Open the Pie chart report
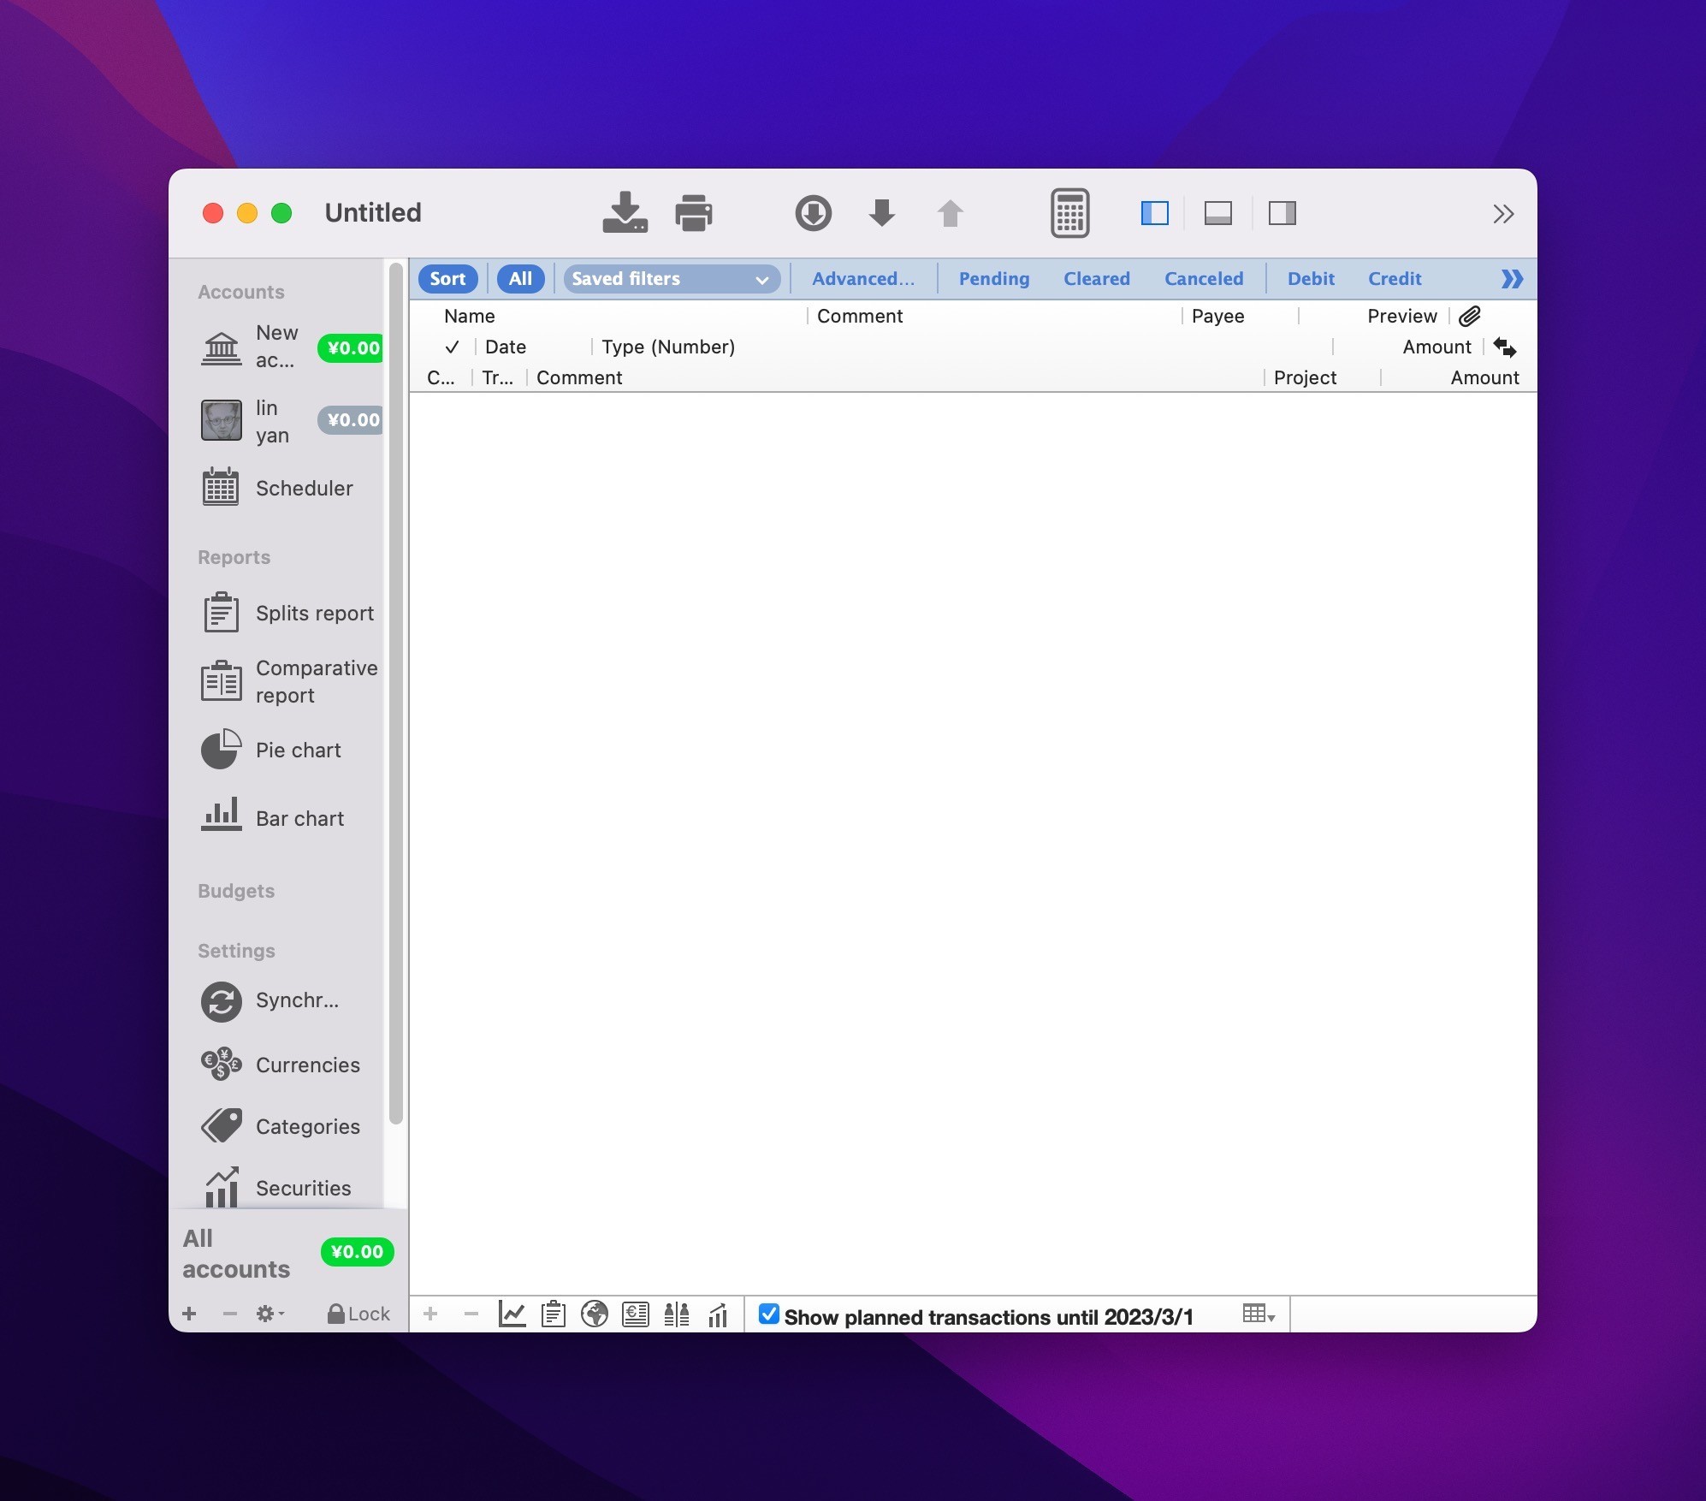The image size is (1706, 1501). [x=297, y=750]
